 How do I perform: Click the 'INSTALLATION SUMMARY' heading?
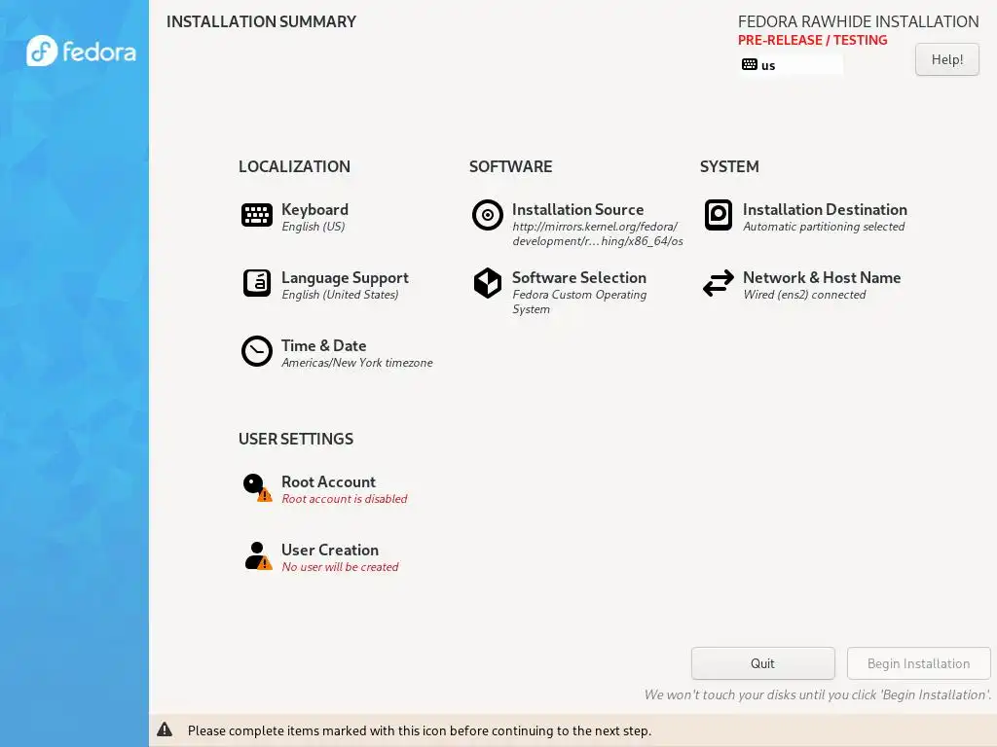tap(261, 21)
